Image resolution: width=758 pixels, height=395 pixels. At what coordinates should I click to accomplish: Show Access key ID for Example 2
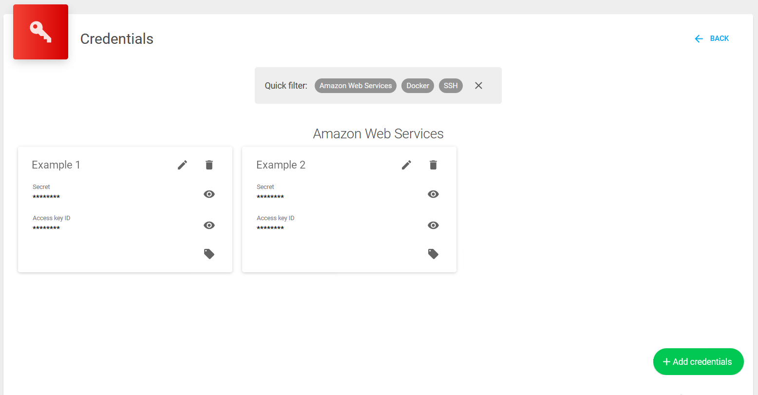click(x=433, y=226)
